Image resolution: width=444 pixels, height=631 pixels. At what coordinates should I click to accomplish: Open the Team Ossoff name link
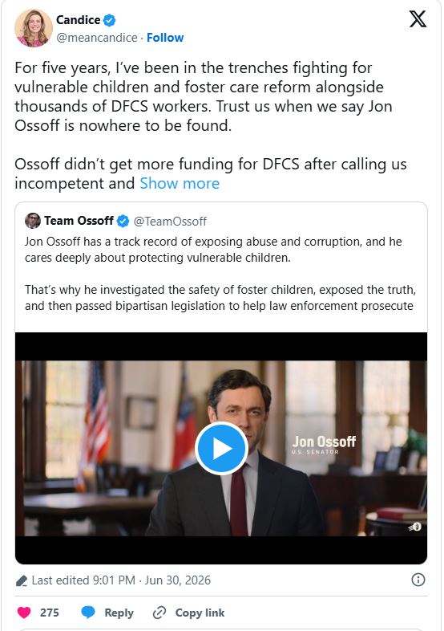tap(79, 221)
